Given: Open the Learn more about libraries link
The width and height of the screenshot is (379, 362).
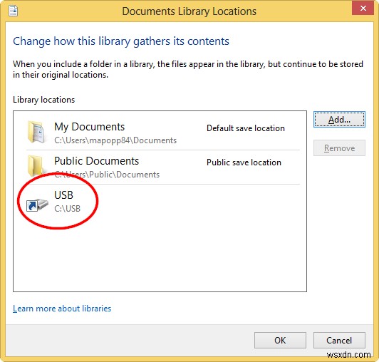Looking at the screenshot, I should 62,309.
